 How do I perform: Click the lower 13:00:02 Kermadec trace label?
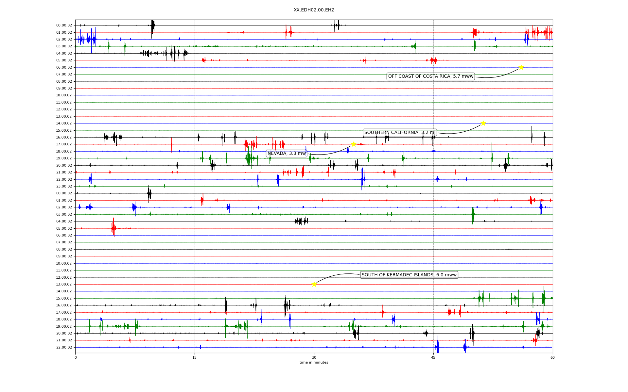tap(64, 284)
